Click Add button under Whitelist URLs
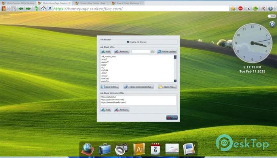The image size is (277, 158). pyautogui.click(x=106, y=110)
